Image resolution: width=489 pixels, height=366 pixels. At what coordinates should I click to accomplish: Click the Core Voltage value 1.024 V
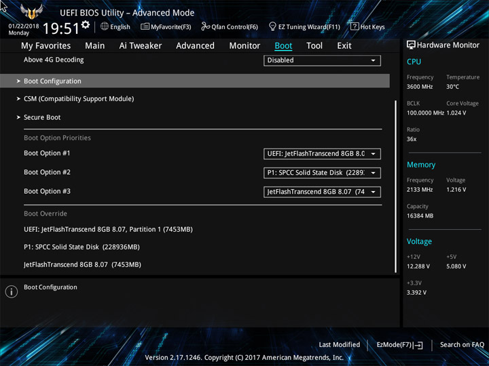point(456,113)
